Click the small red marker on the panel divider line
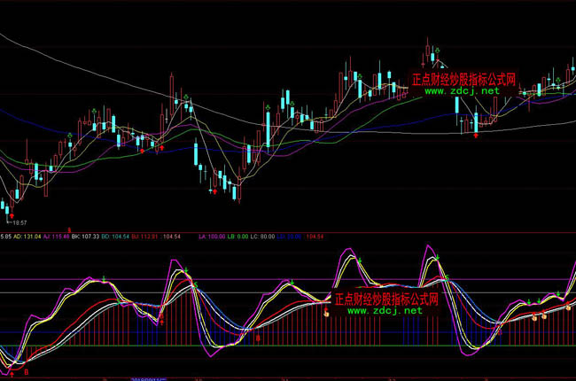 click(x=70, y=231)
